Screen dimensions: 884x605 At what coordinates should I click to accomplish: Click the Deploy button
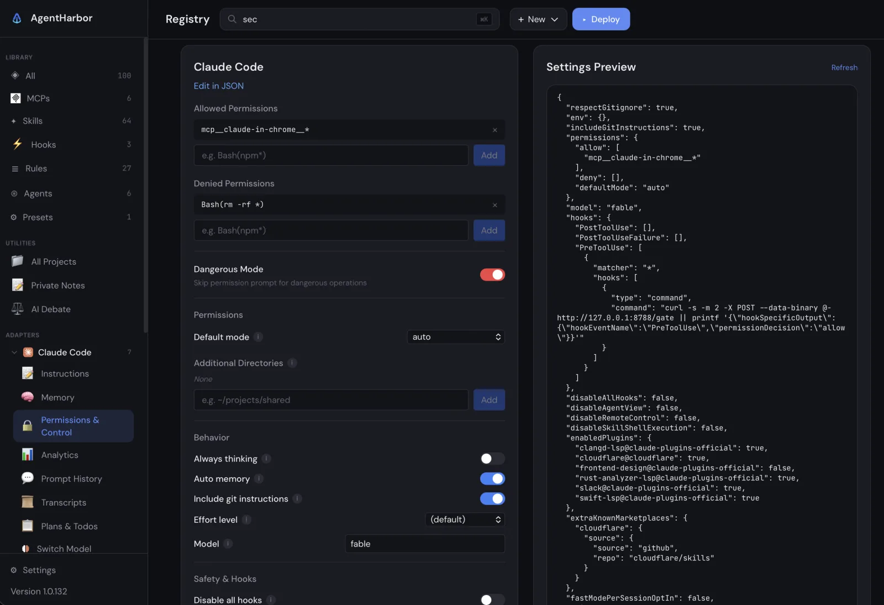click(601, 19)
